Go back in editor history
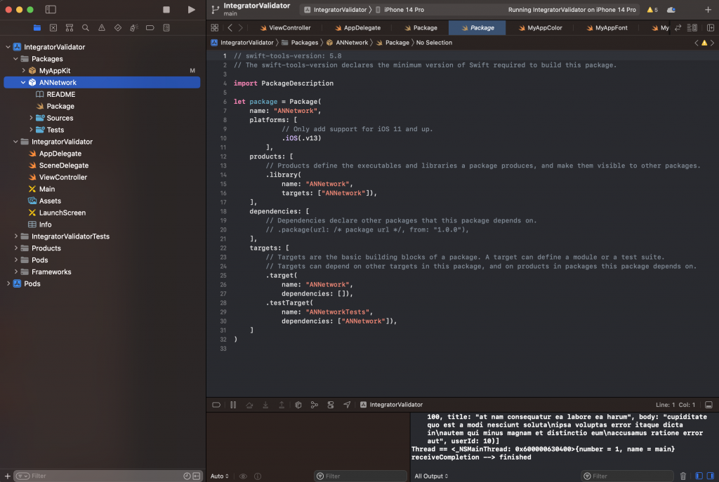 pyautogui.click(x=230, y=28)
